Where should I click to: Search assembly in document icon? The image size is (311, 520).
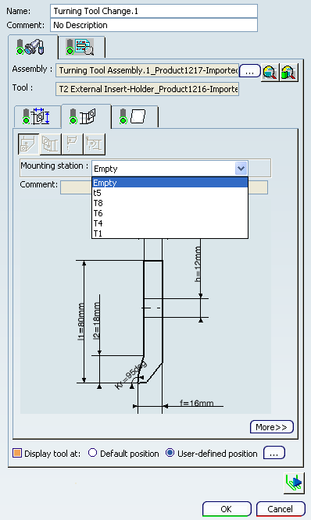pyautogui.click(x=289, y=72)
